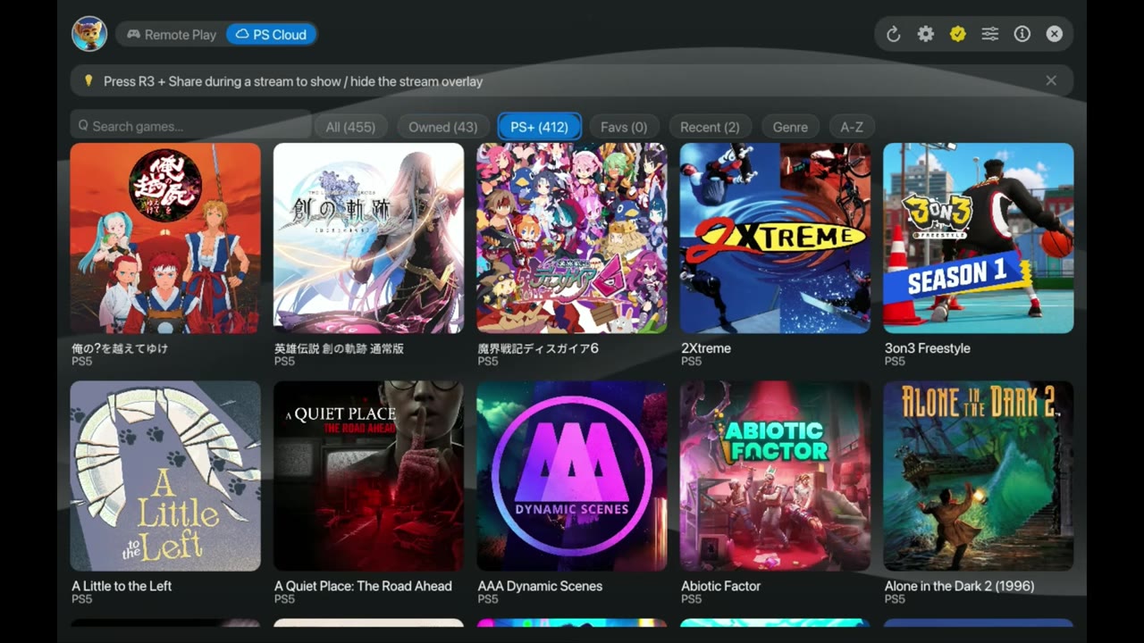Click the AAA Dynamic Scenes title text

coord(540,586)
